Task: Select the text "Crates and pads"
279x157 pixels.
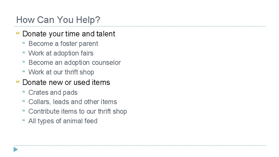Action: pyautogui.click(x=53, y=93)
